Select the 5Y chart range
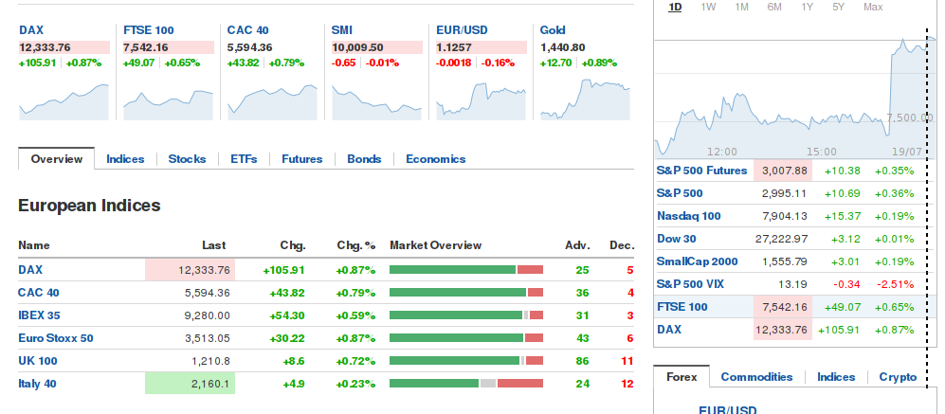This screenshot has width=945, height=414. [x=838, y=7]
